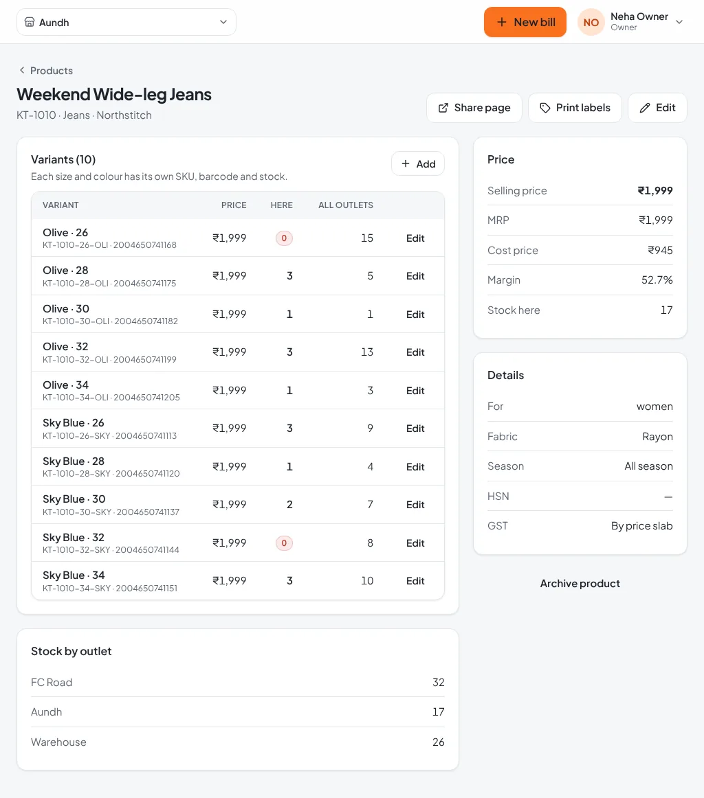Screen dimensions: 704x798
Task: Edit the Olive · 34 variant
Action: tap(415, 390)
